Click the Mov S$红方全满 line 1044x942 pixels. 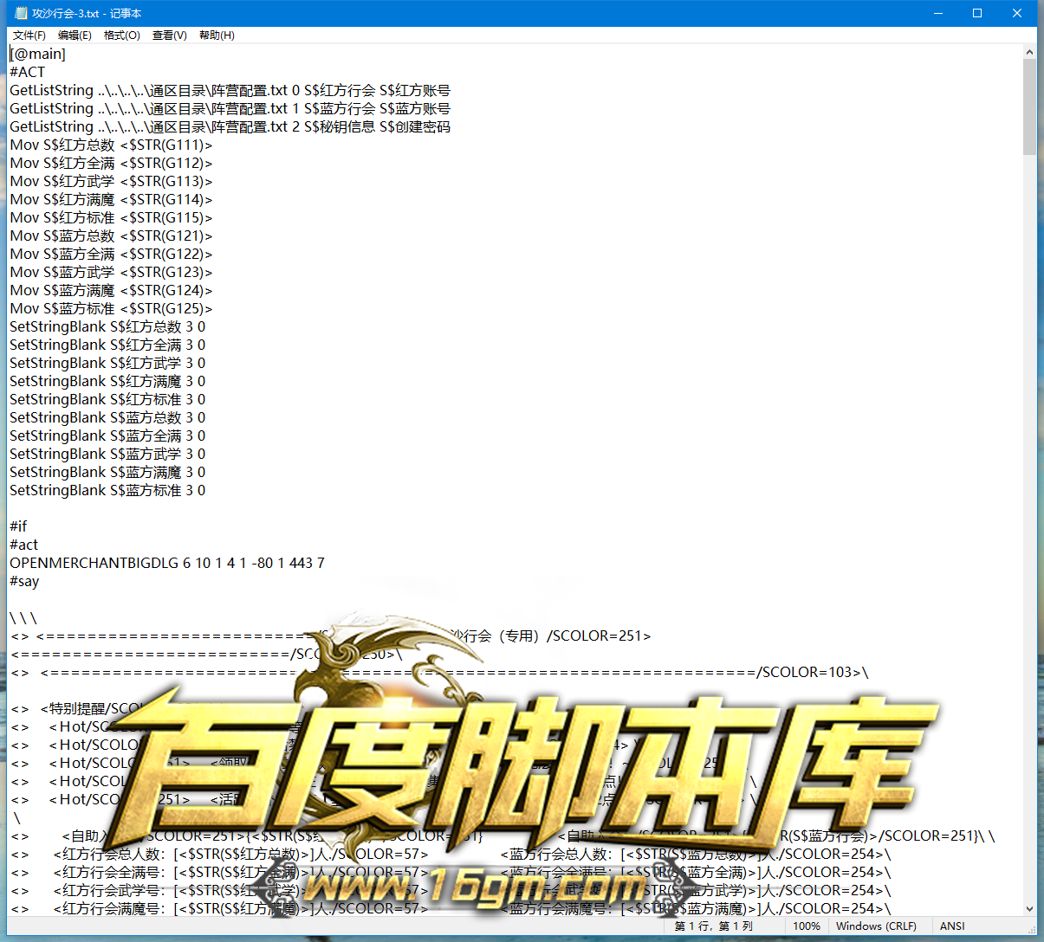(111, 163)
